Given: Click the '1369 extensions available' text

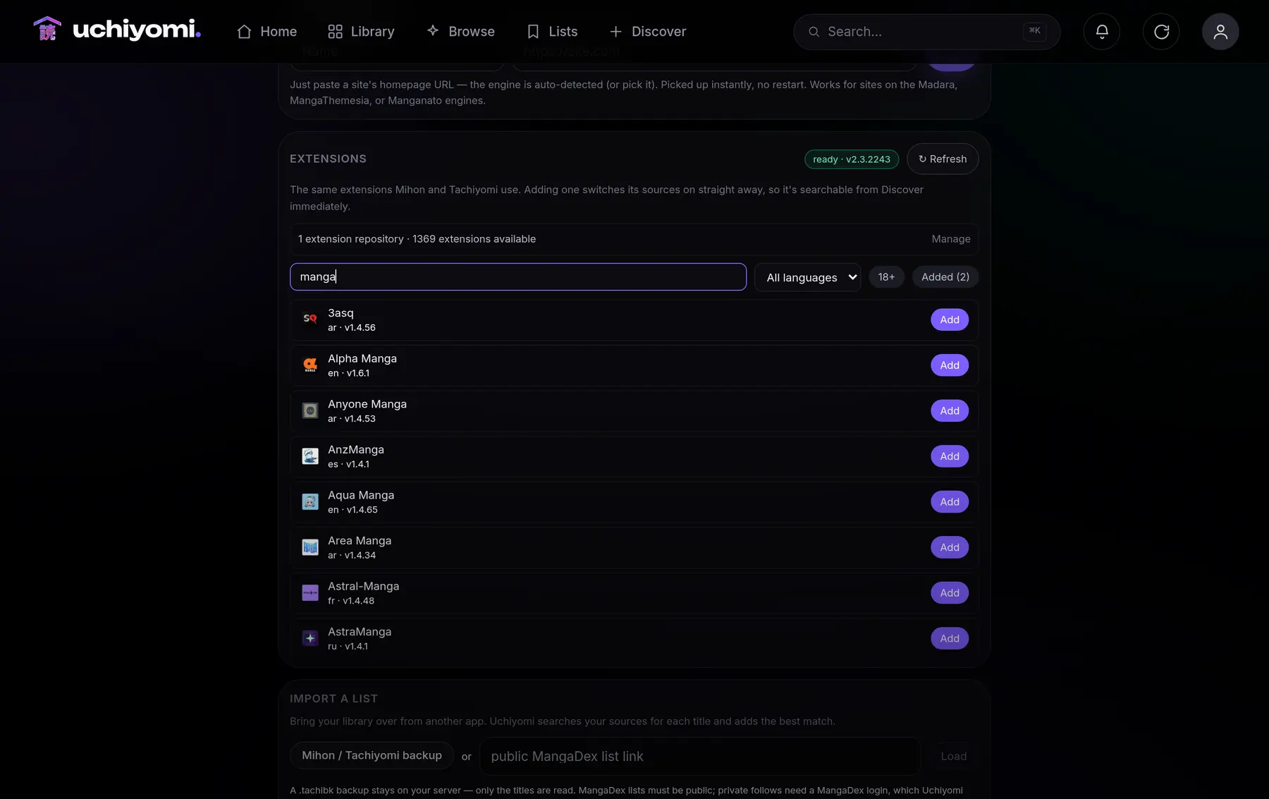Looking at the screenshot, I should 474,239.
